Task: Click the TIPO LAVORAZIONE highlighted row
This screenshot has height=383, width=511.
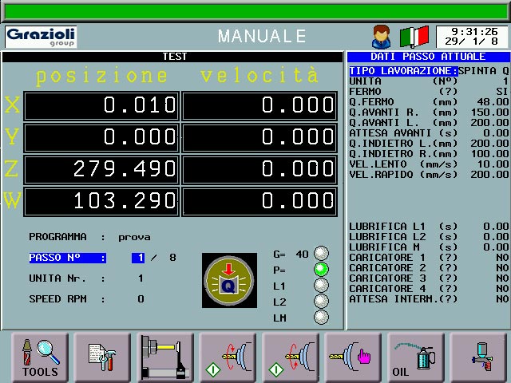Action: point(429,70)
